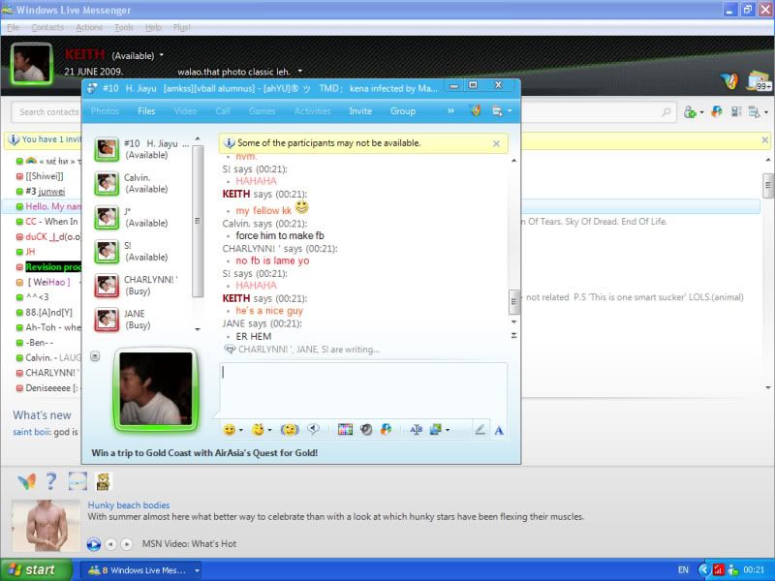Click the blue question mark help icon
This screenshot has width=775, height=581.
coord(51,481)
